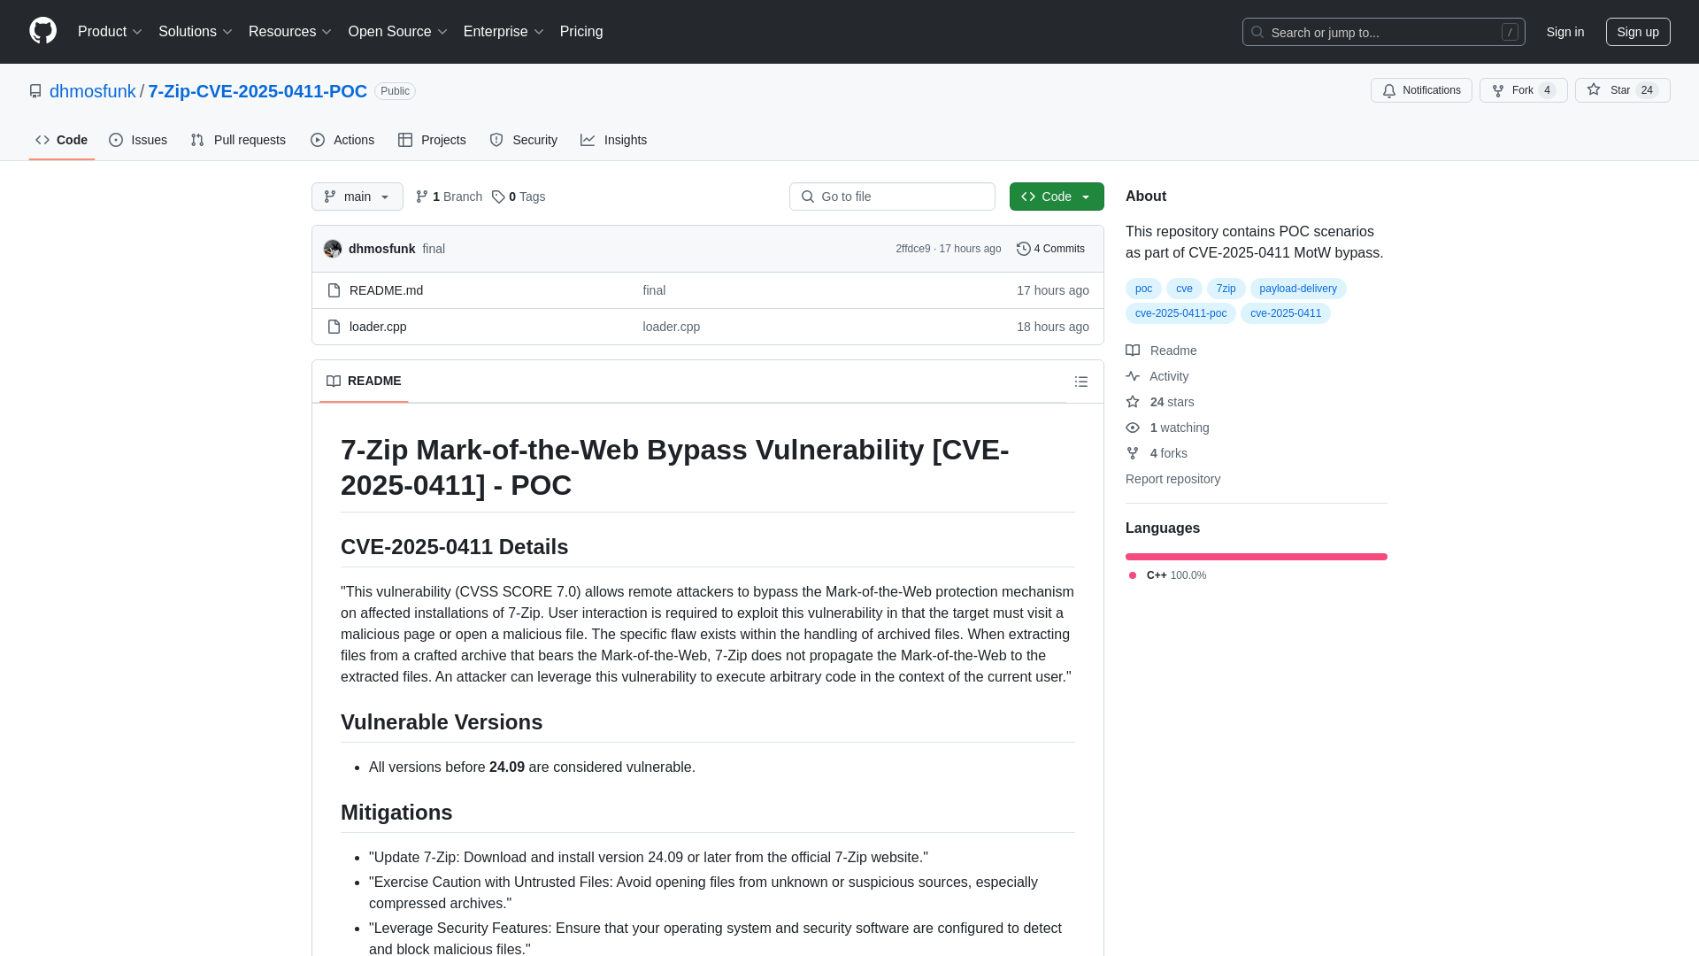Select the 7zip topic tag
This screenshot has height=956, width=1699.
pos(1226,289)
